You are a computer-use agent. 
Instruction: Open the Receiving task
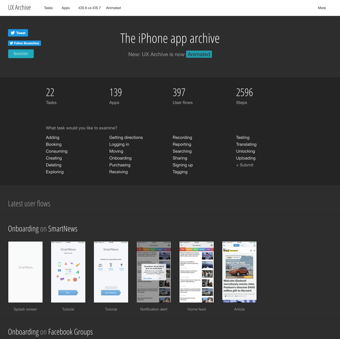point(118,172)
